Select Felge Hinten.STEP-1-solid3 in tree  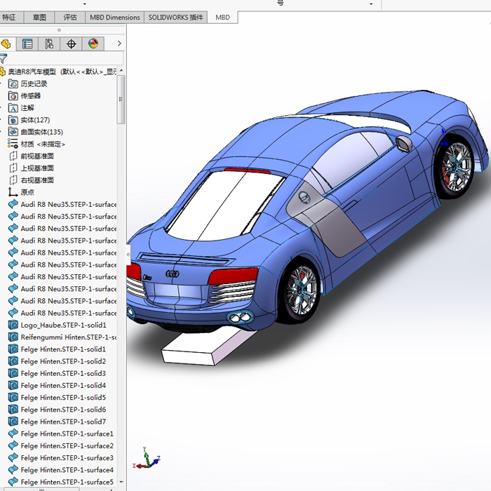point(63,373)
